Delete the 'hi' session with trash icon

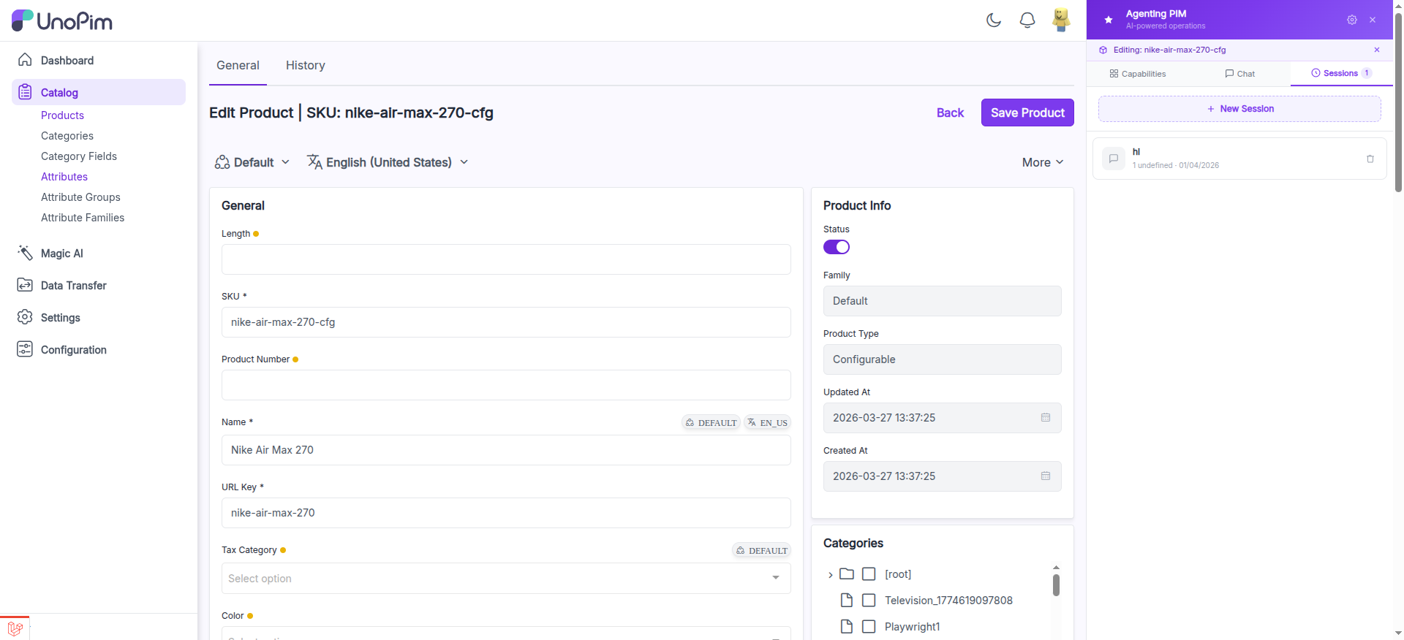click(x=1370, y=159)
